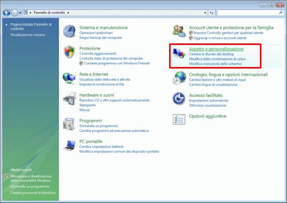Select Pannello di controllo breadcrumb segment
The width and height of the screenshot is (287, 203).
[x=49, y=13]
